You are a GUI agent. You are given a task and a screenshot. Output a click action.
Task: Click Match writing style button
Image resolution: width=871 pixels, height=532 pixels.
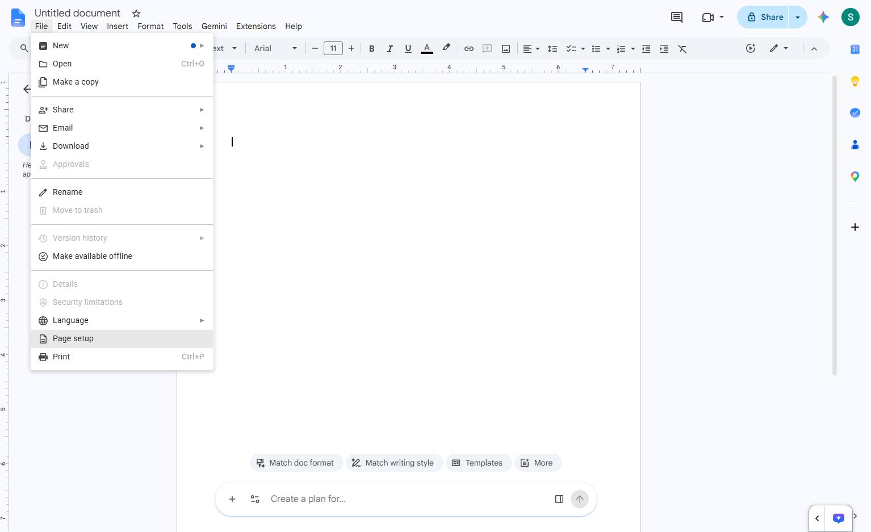(x=394, y=463)
